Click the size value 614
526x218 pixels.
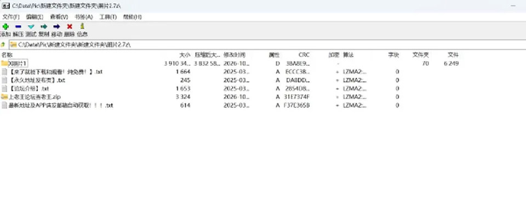(x=185, y=105)
